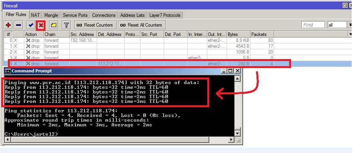
Task: Remove selected rule with minus icon
Action: (x=18, y=25)
